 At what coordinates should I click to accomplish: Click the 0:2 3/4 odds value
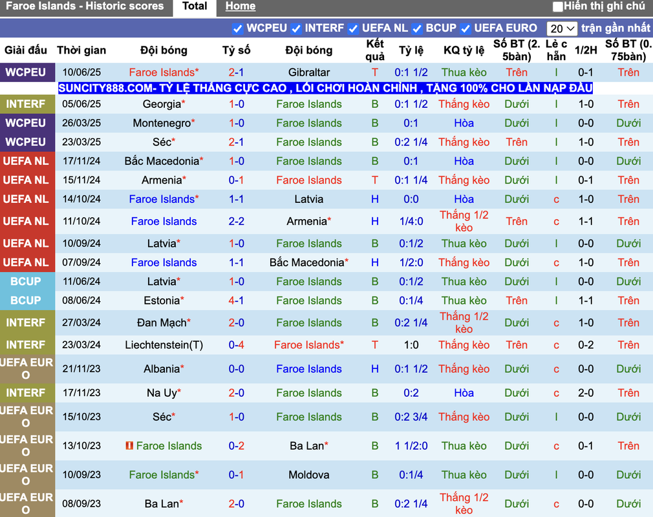(411, 417)
